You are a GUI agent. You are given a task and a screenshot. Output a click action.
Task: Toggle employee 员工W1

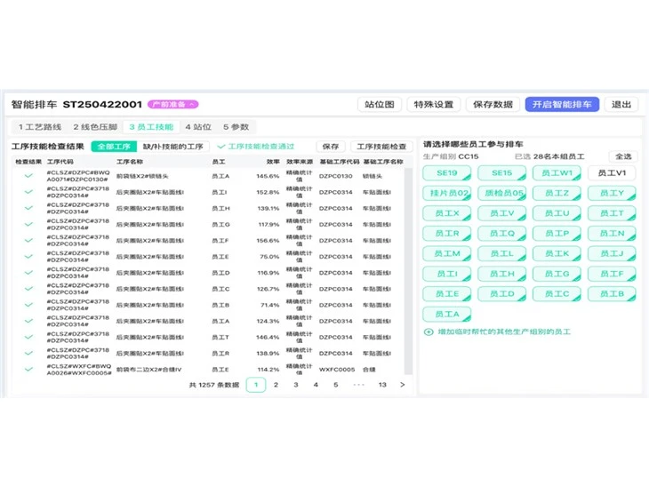coord(557,173)
